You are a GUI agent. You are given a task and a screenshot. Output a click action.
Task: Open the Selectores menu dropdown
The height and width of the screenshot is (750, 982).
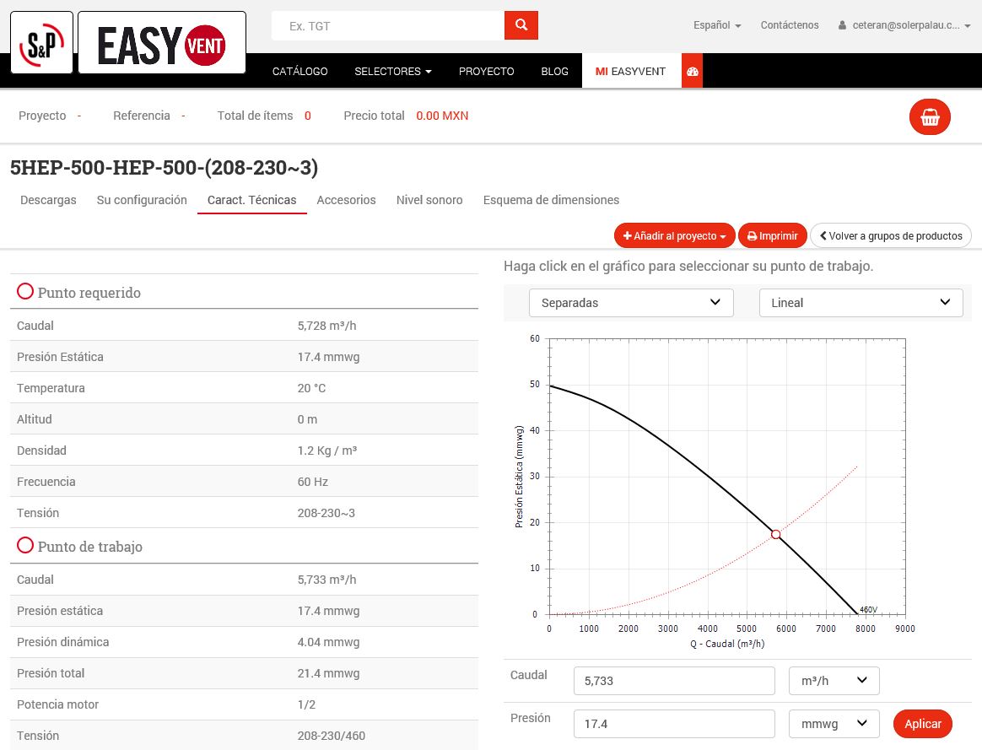[392, 72]
